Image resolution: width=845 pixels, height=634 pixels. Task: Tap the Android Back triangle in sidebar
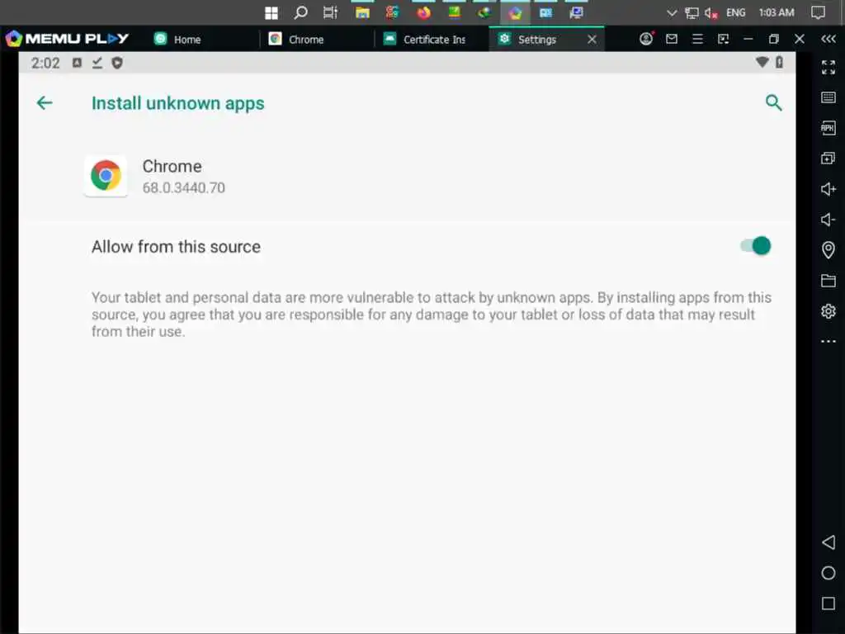pos(828,542)
